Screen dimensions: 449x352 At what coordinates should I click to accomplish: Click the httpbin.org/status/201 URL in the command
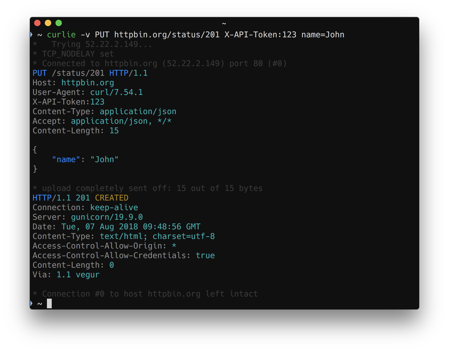pyautogui.click(x=167, y=34)
